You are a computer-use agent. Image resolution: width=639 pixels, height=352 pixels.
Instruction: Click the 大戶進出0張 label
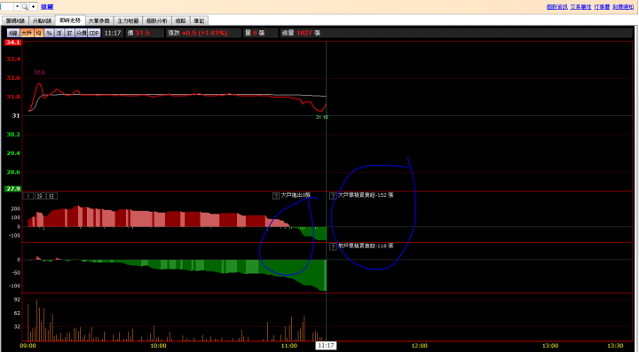[296, 195]
